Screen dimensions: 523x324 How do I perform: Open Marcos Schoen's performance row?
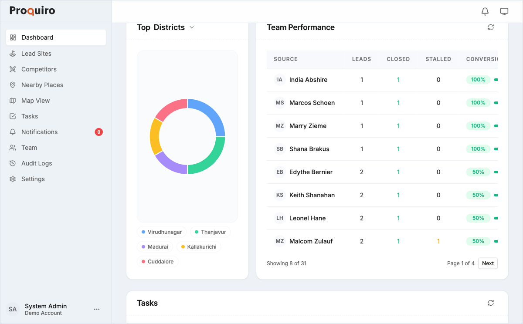pyautogui.click(x=312, y=103)
